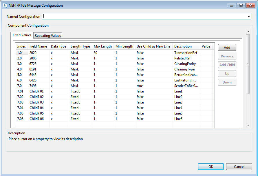Click the Line5 description cell
The image size is (258, 176).
pyautogui.click(x=178, y=113)
